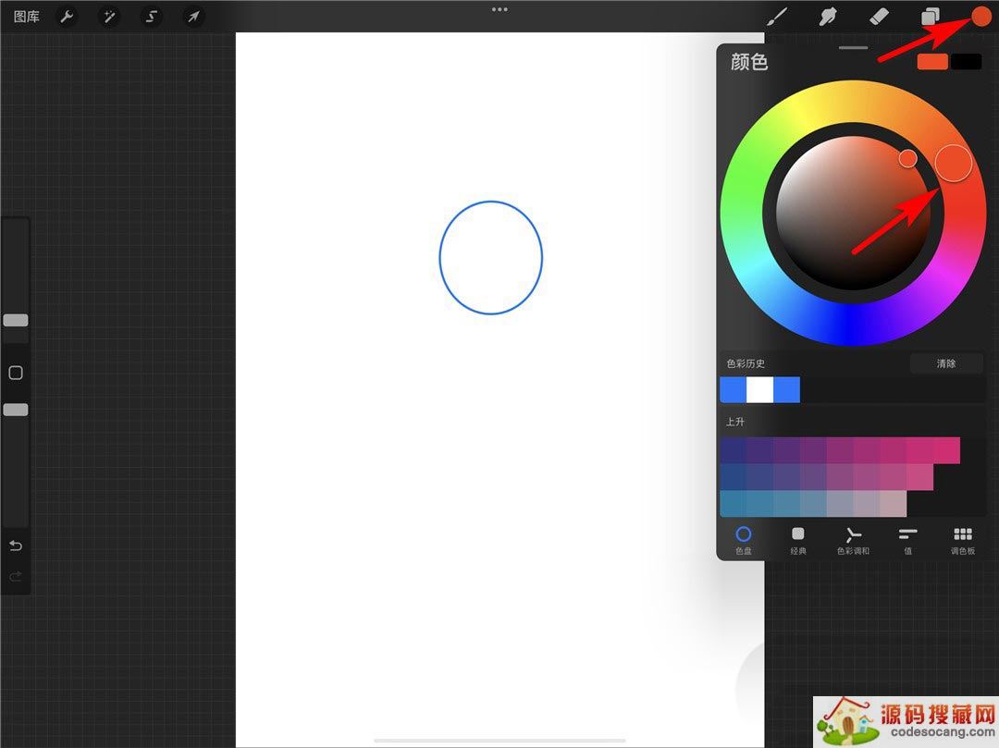The width and height of the screenshot is (999, 748).
Task: Open the 色彩调和 harmony tab
Action: pos(853,539)
